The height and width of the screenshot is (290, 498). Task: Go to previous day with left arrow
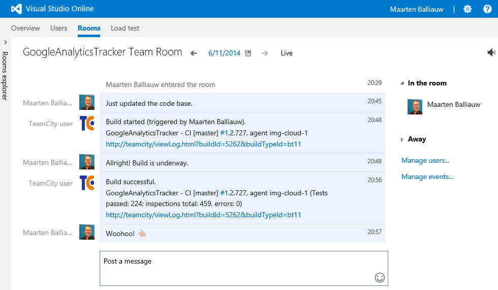(x=194, y=53)
